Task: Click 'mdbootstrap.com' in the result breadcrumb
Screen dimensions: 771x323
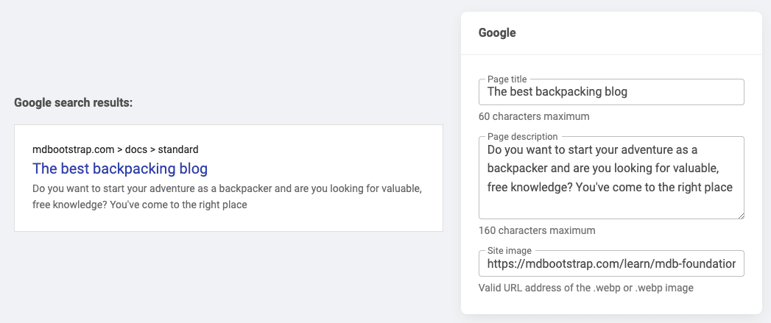Action: click(73, 149)
